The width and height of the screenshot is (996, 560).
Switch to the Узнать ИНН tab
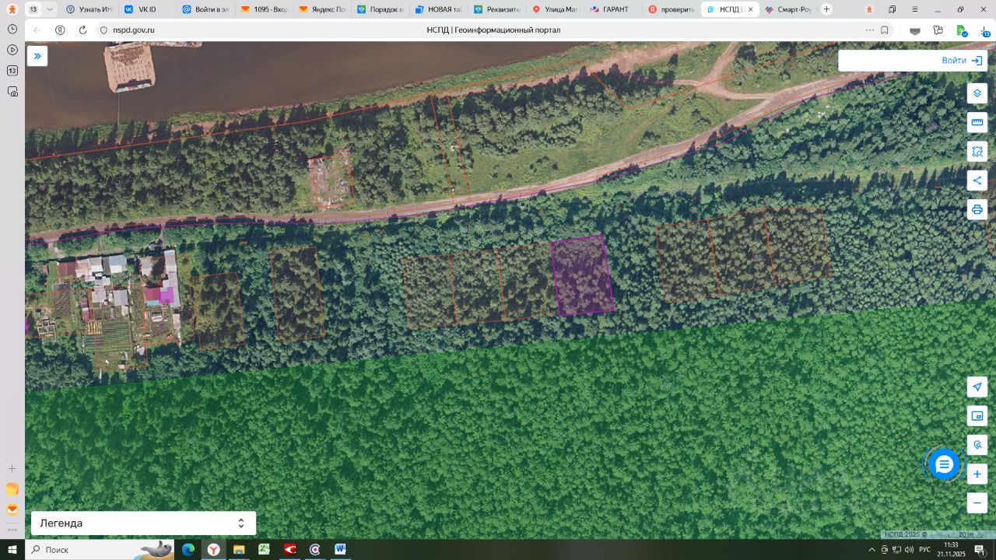(x=89, y=9)
